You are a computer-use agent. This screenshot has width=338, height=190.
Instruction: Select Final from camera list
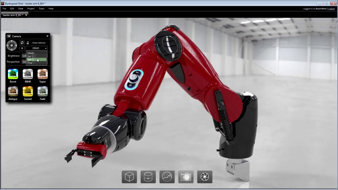pyautogui.click(x=37, y=63)
